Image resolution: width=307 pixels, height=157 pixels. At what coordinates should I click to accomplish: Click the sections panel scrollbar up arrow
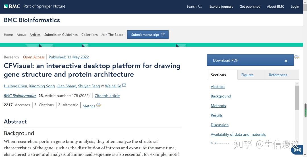(x=297, y=84)
